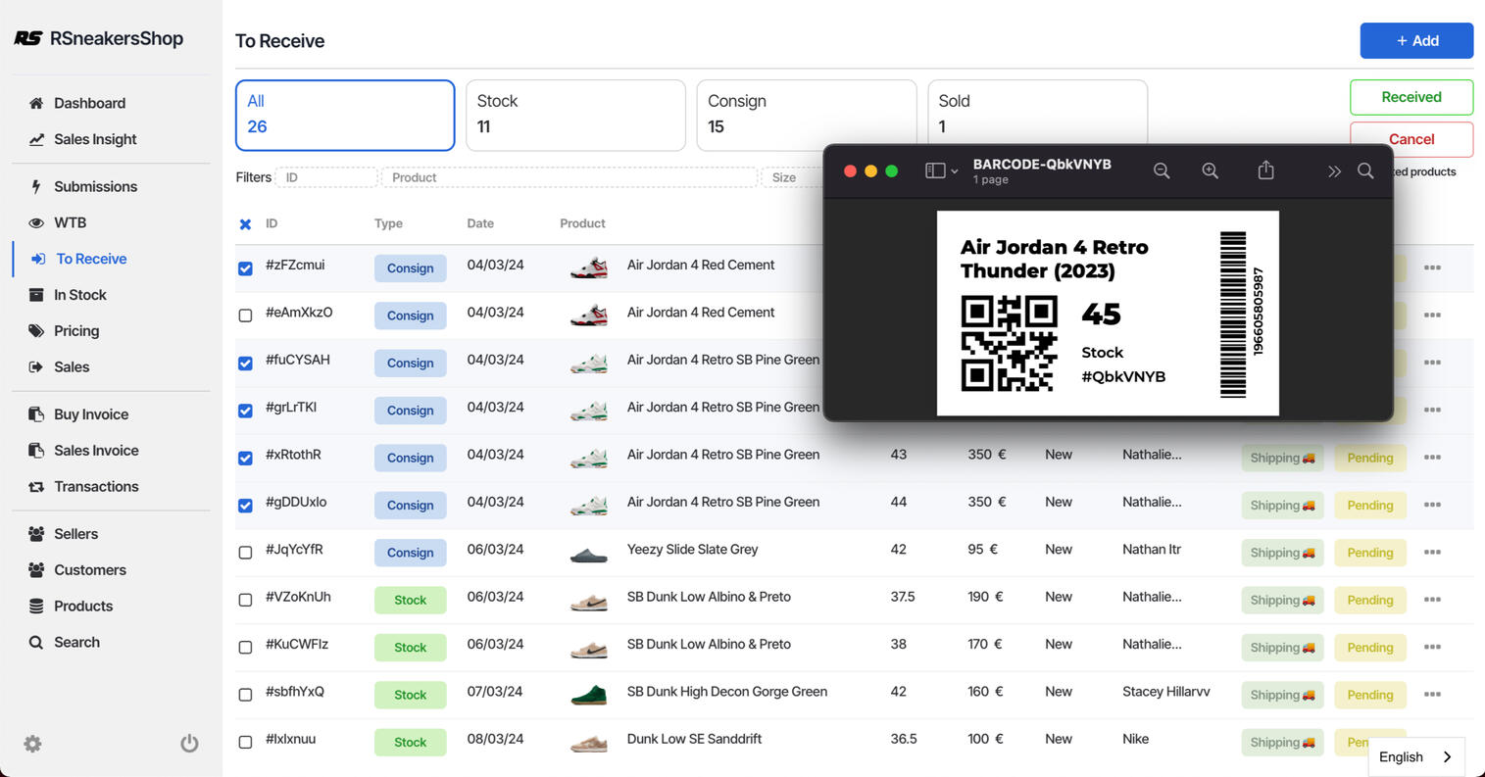This screenshot has height=777, width=1485.
Task: Click the power logout icon
Action: (x=189, y=744)
